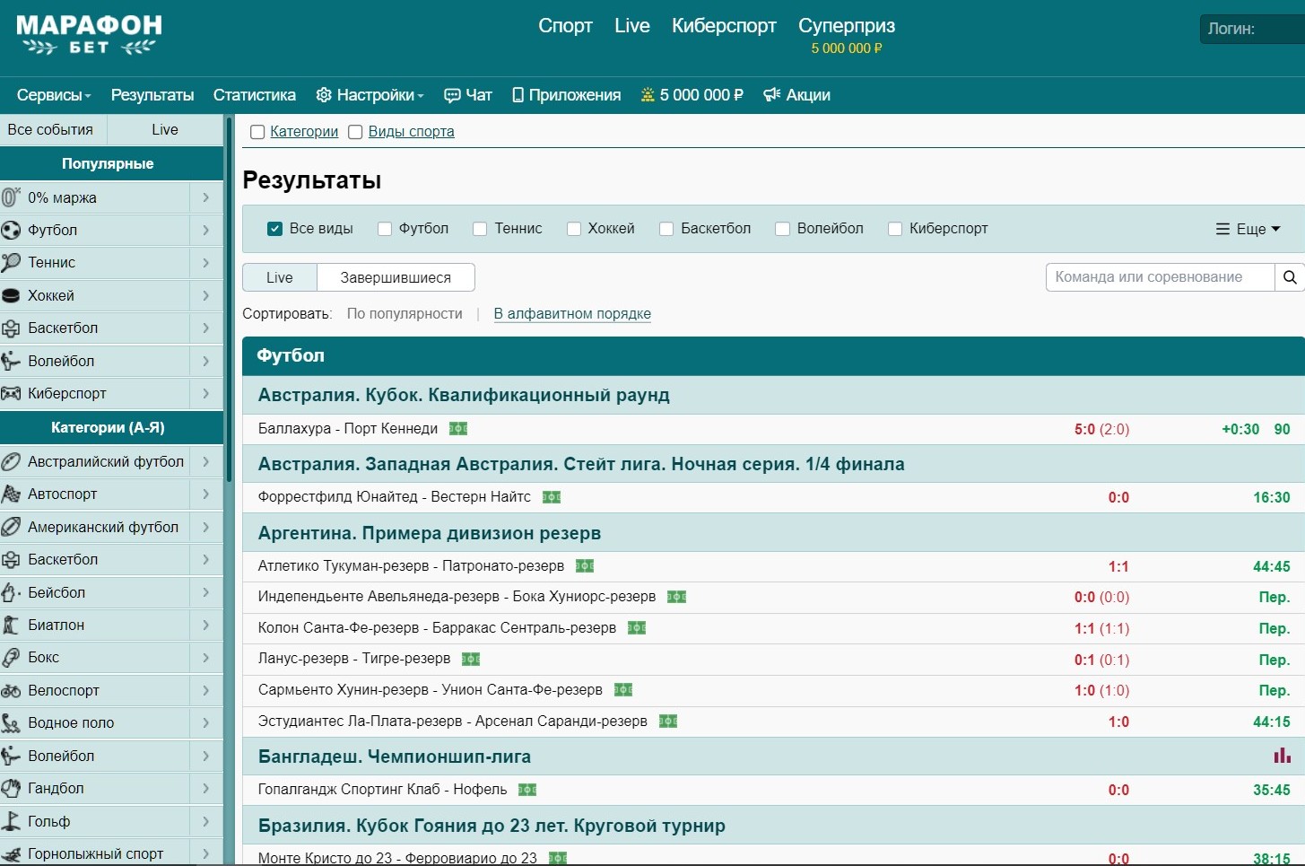Click pitch icon beside Ланус-резерв - Тигре-резерв
Screen dimensions: 1305x866
point(471,659)
